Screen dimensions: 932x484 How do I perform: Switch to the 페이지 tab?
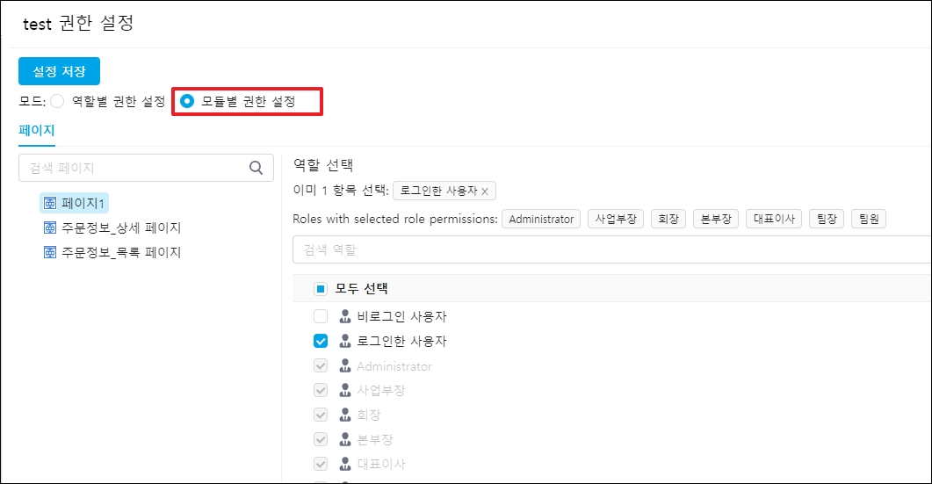(37, 131)
